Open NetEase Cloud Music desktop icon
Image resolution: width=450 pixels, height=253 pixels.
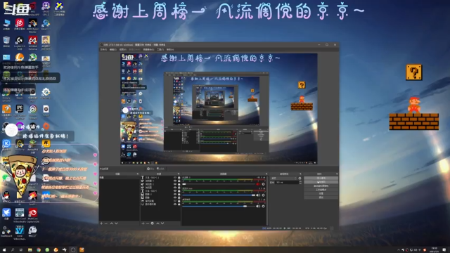click(20, 24)
